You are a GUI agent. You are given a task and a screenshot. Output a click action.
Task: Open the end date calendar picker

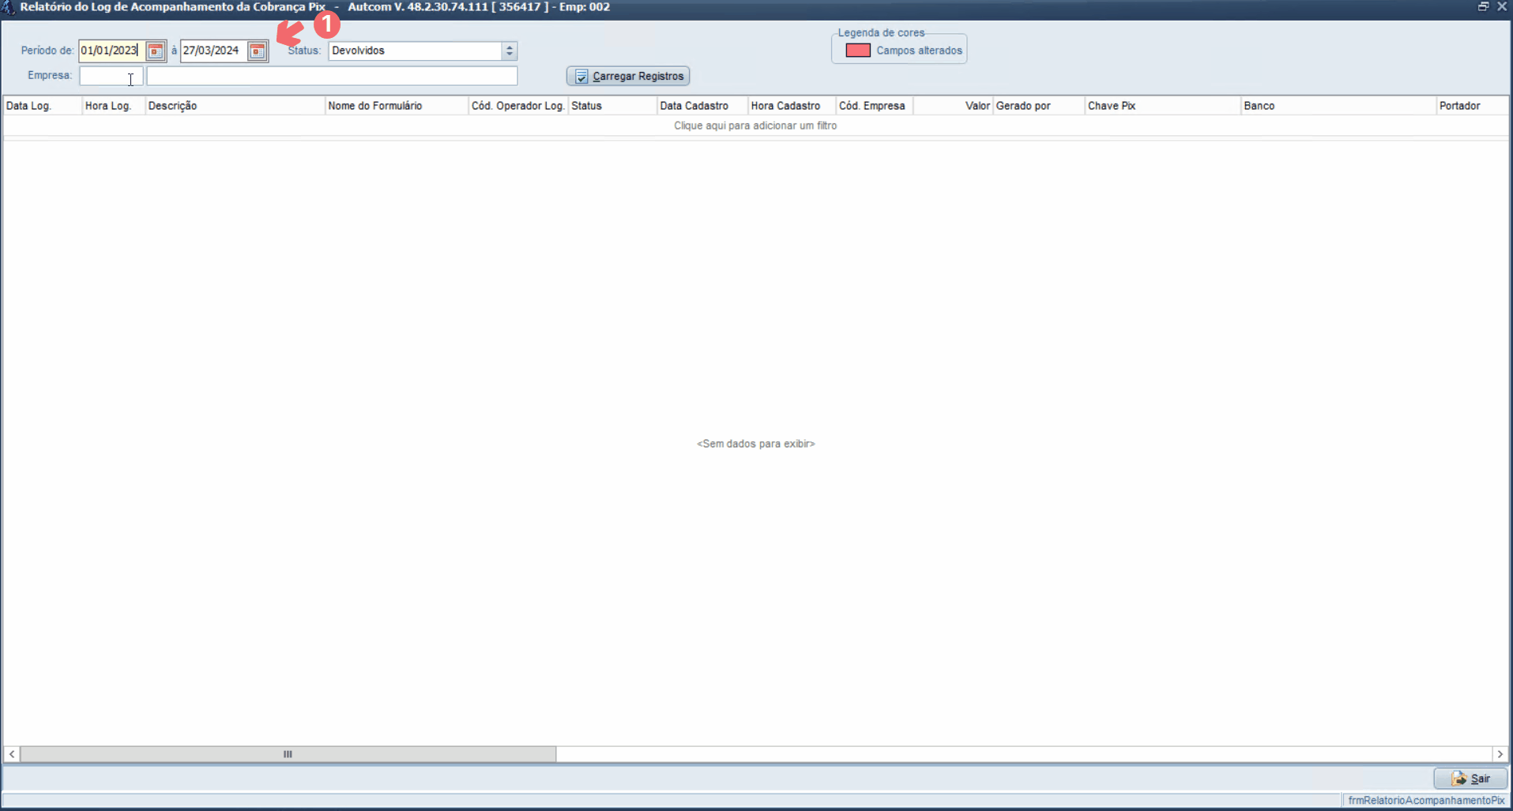pos(258,51)
